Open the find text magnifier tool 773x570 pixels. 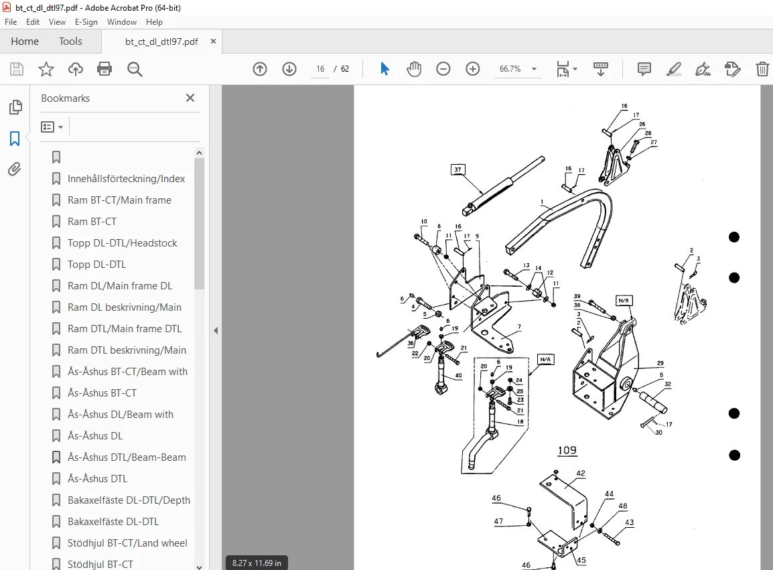pyautogui.click(x=135, y=69)
